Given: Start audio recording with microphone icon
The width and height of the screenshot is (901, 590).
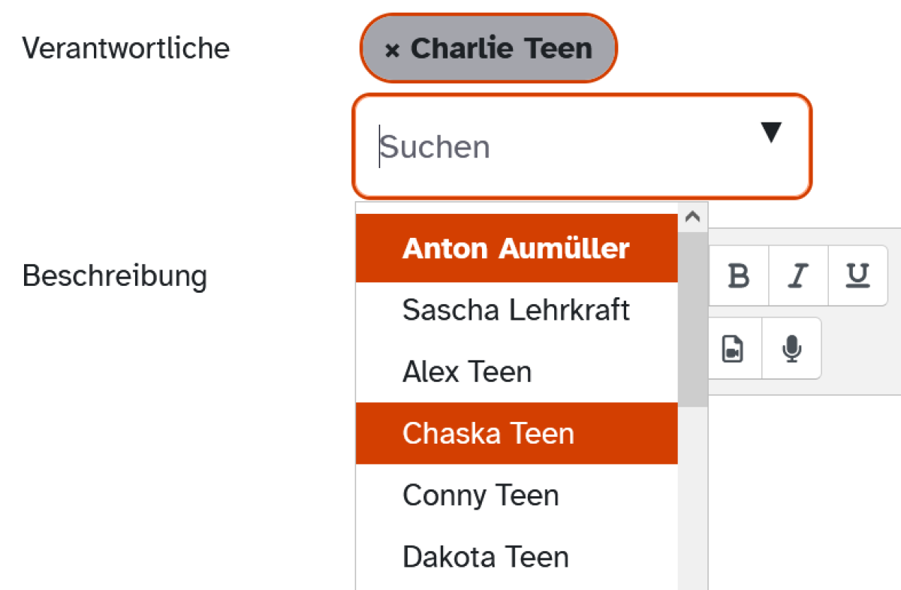Looking at the screenshot, I should (791, 349).
